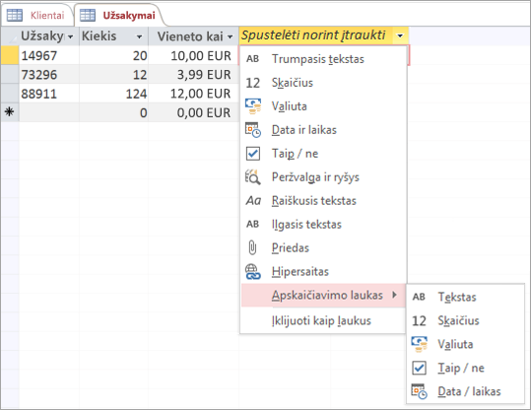Click the Kiekis cell with value 20
The width and height of the screenshot is (531, 410).
tap(114, 55)
